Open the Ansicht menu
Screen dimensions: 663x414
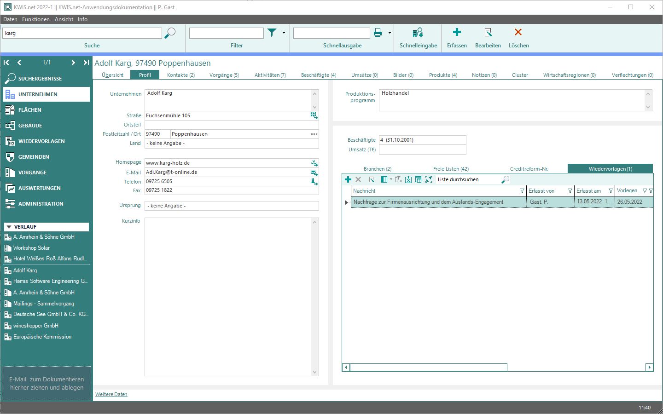point(64,19)
